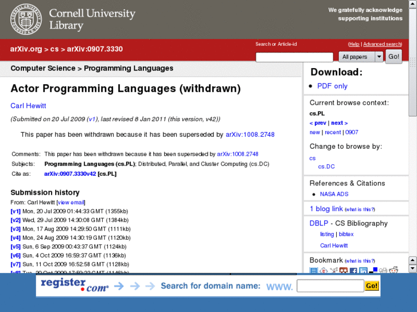Open the All papers dropdown
Viewport: 417px width, 312px height.
(361, 57)
